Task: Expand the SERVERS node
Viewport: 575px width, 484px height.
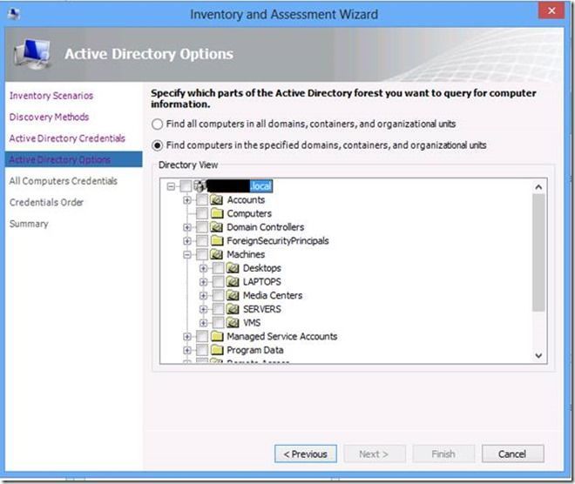Action: [203, 309]
